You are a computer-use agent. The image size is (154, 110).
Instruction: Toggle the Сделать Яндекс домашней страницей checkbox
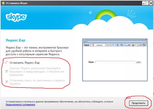coord(7,71)
